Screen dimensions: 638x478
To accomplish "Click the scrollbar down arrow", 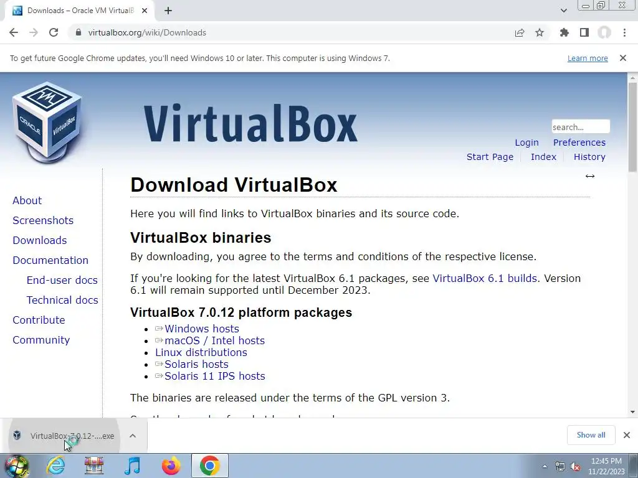I will 632,412.
